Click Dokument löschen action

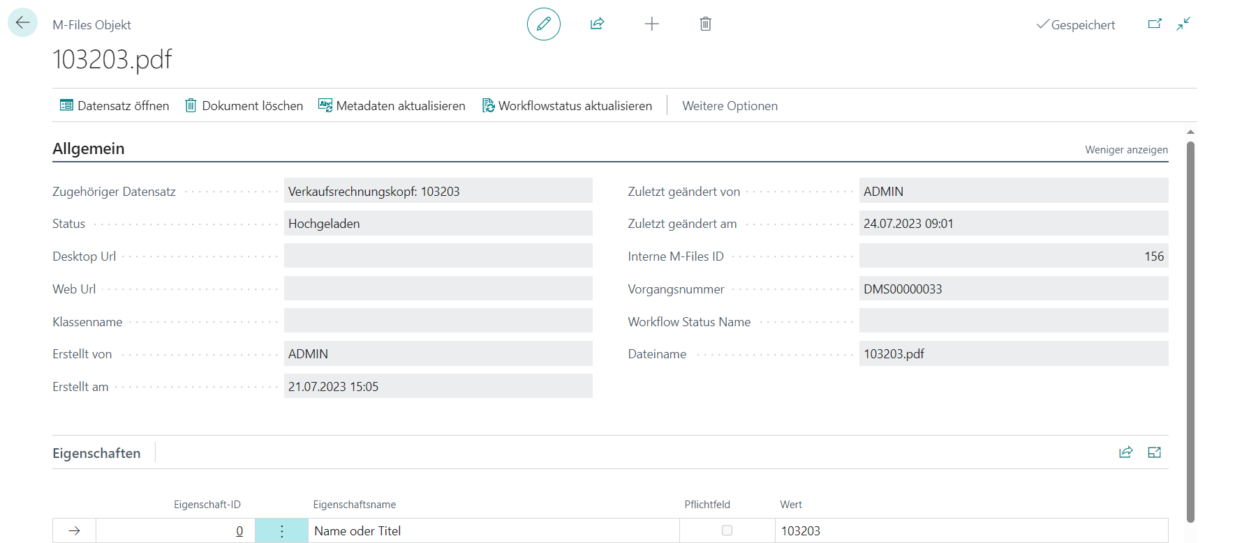pos(244,106)
